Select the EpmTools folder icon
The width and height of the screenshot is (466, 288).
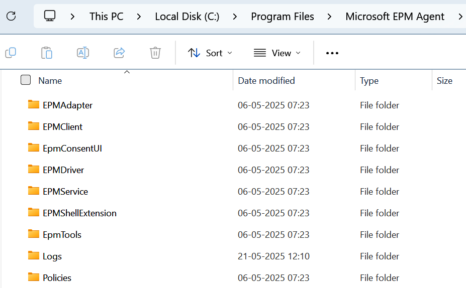(x=34, y=234)
